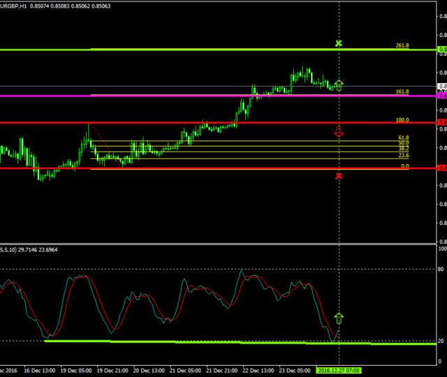Click the green price tag on the right axis
Image resolution: width=447 pixels, height=377 pixels.
coord(441,50)
